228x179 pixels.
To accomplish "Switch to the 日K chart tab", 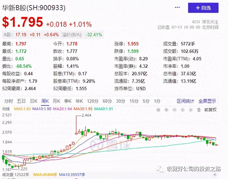I will [34, 101].
